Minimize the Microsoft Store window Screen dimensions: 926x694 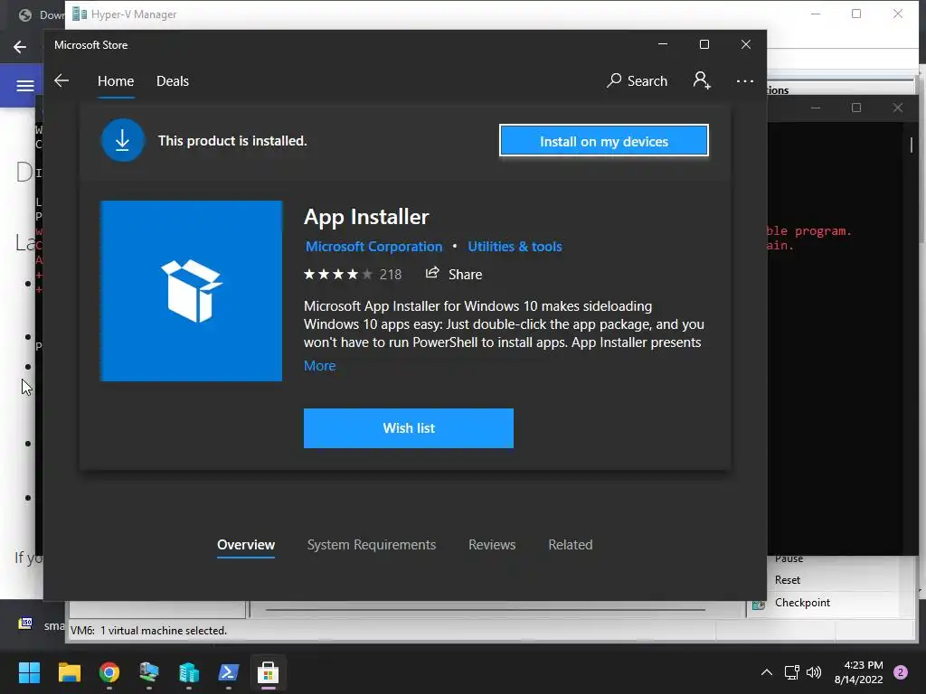pos(663,44)
